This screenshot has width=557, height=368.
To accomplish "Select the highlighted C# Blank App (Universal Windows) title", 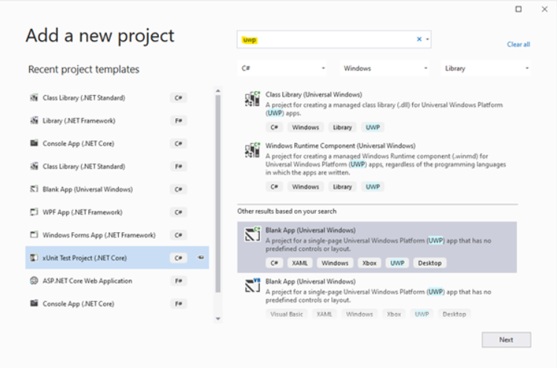I will 310,230.
